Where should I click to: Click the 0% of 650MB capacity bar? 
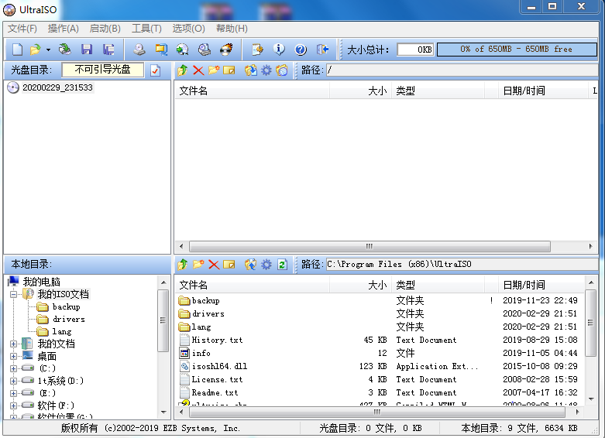click(x=517, y=50)
